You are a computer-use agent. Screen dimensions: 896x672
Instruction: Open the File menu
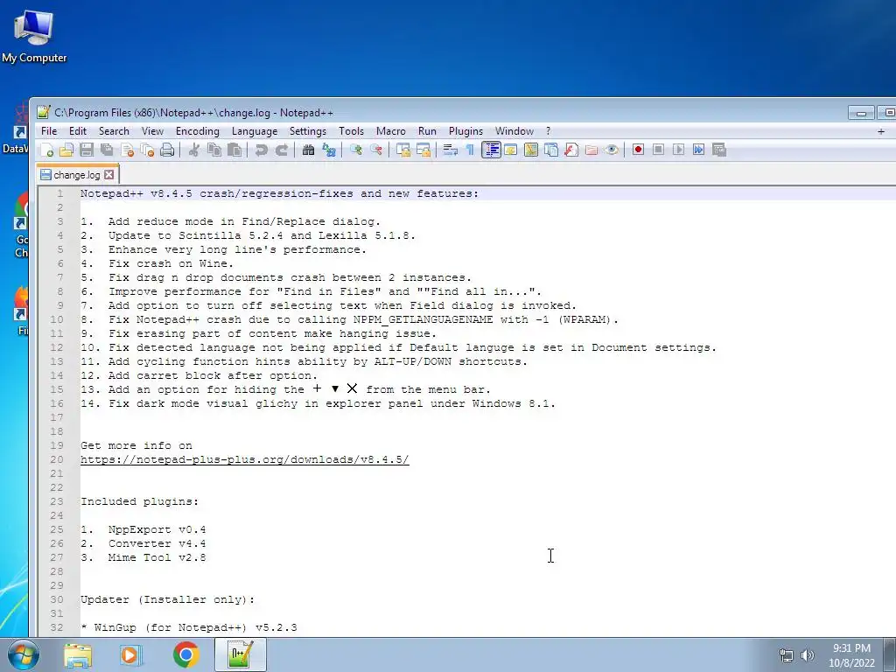pos(49,131)
